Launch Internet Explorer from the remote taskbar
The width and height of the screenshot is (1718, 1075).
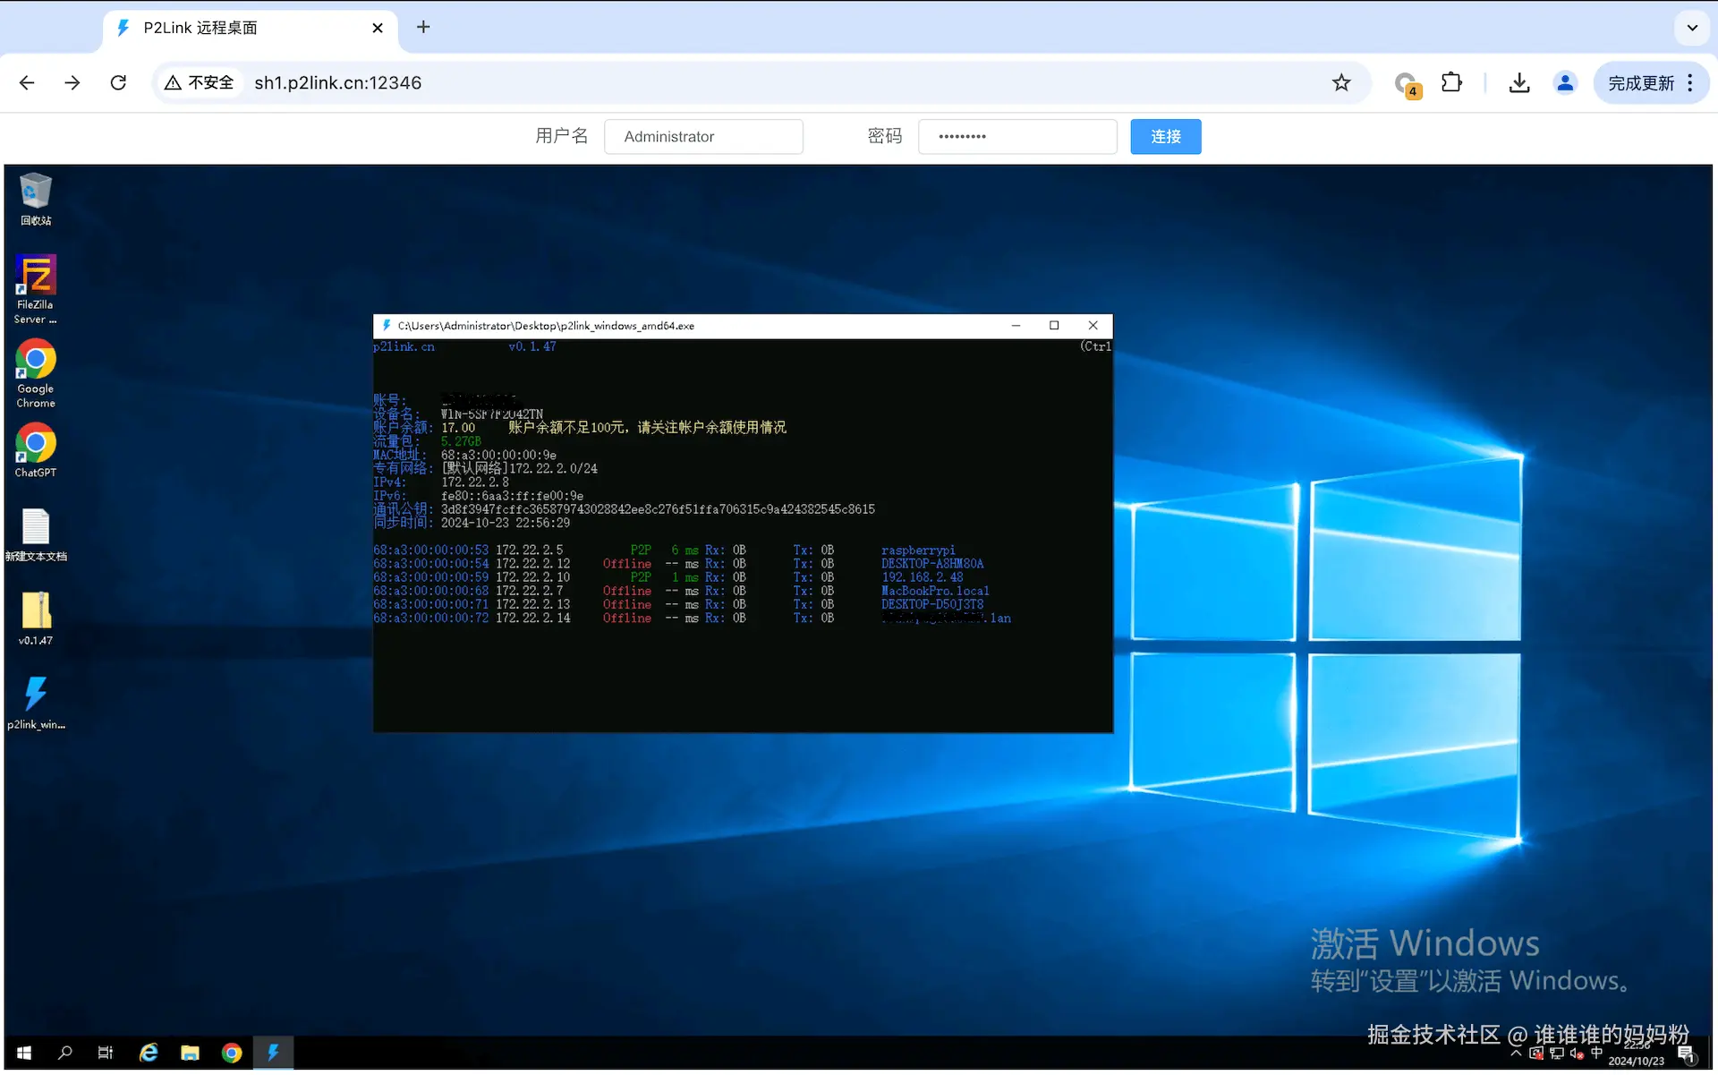coord(149,1054)
